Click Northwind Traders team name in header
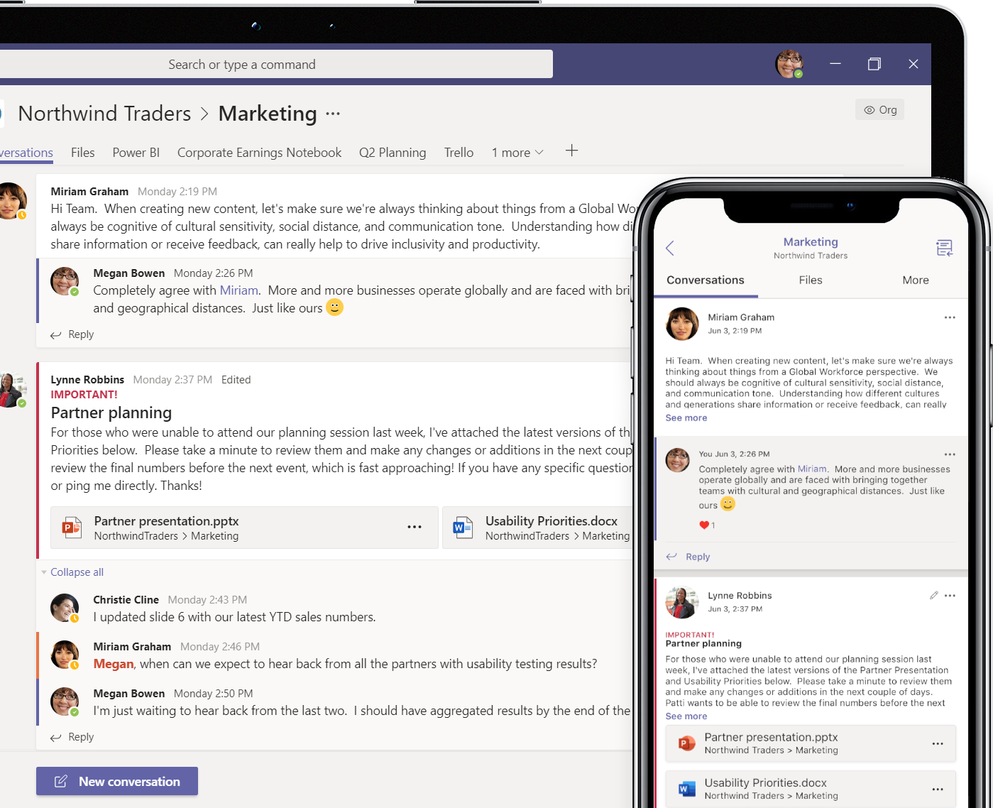Image resolution: width=993 pixels, height=808 pixels. pos(104,114)
